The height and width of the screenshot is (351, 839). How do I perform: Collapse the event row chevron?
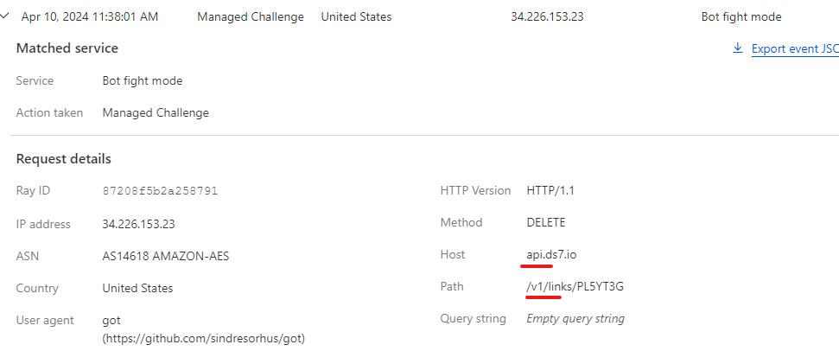[x=7, y=16]
